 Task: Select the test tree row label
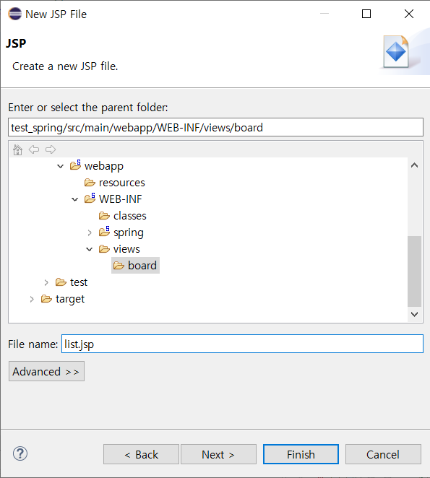point(79,282)
